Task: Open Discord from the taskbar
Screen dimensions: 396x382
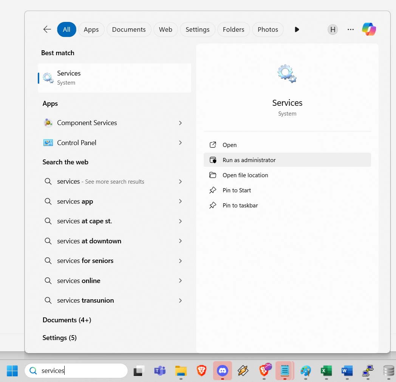Action: tap(223, 371)
